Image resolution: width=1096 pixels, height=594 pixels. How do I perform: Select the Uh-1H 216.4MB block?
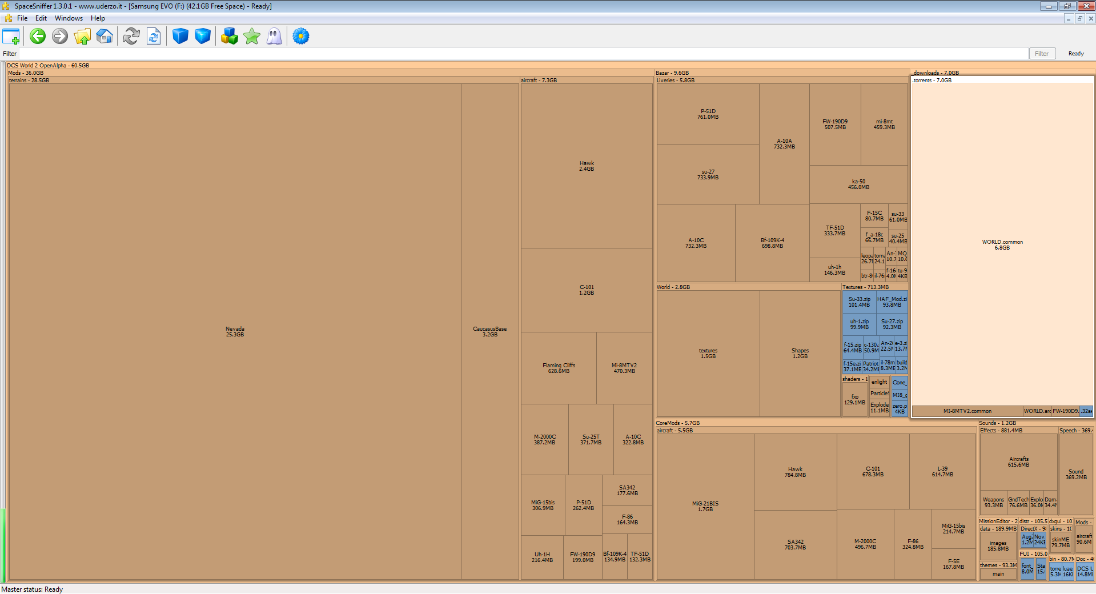point(542,557)
